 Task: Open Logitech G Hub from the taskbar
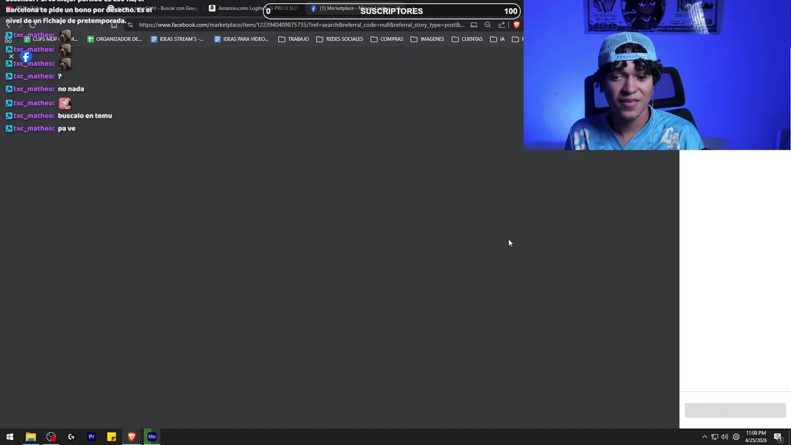[x=71, y=437]
